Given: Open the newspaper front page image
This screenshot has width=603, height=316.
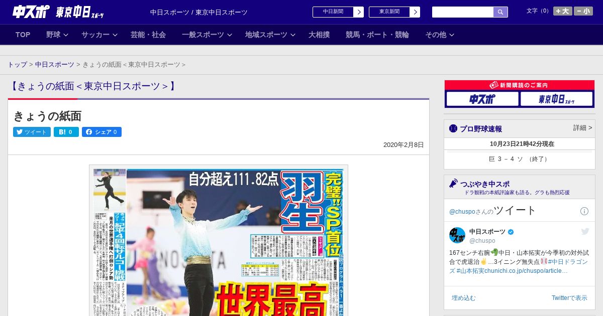Looking at the screenshot, I should point(219,241).
